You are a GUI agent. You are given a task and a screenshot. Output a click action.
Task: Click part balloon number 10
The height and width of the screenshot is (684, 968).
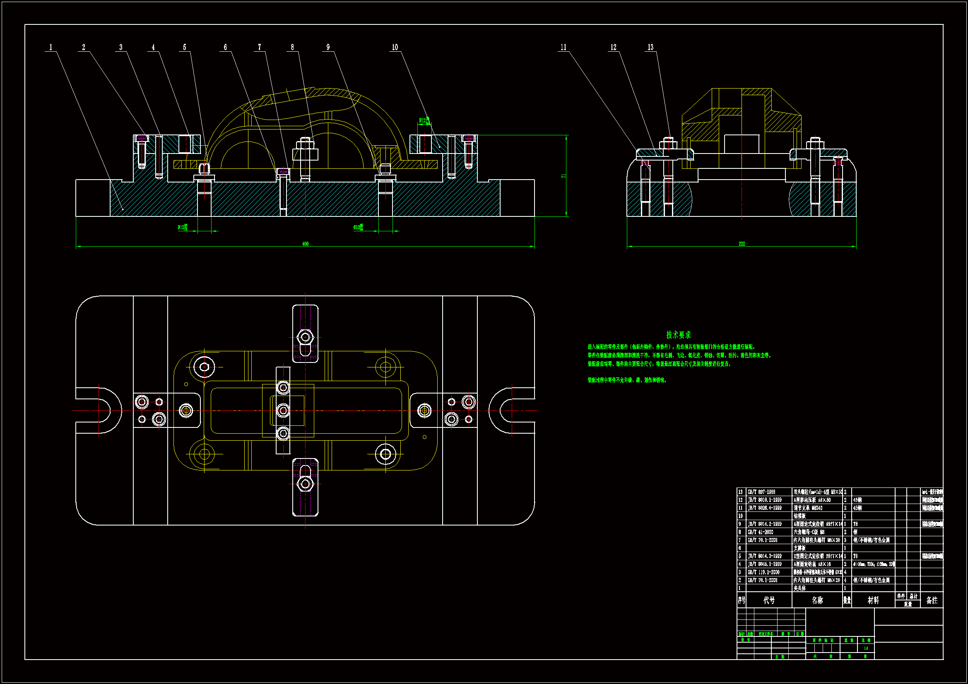[x=395, y=47]
